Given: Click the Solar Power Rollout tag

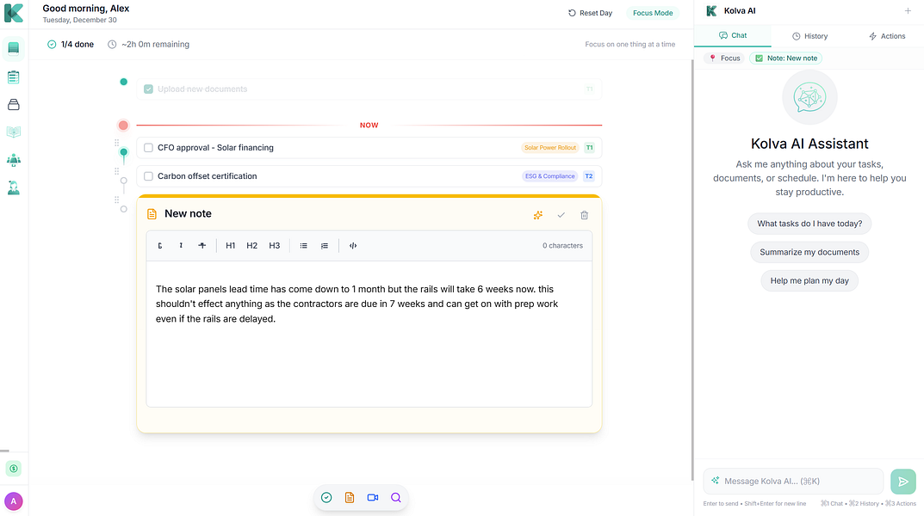Looking at the screenshot, I should pos(549,148).
